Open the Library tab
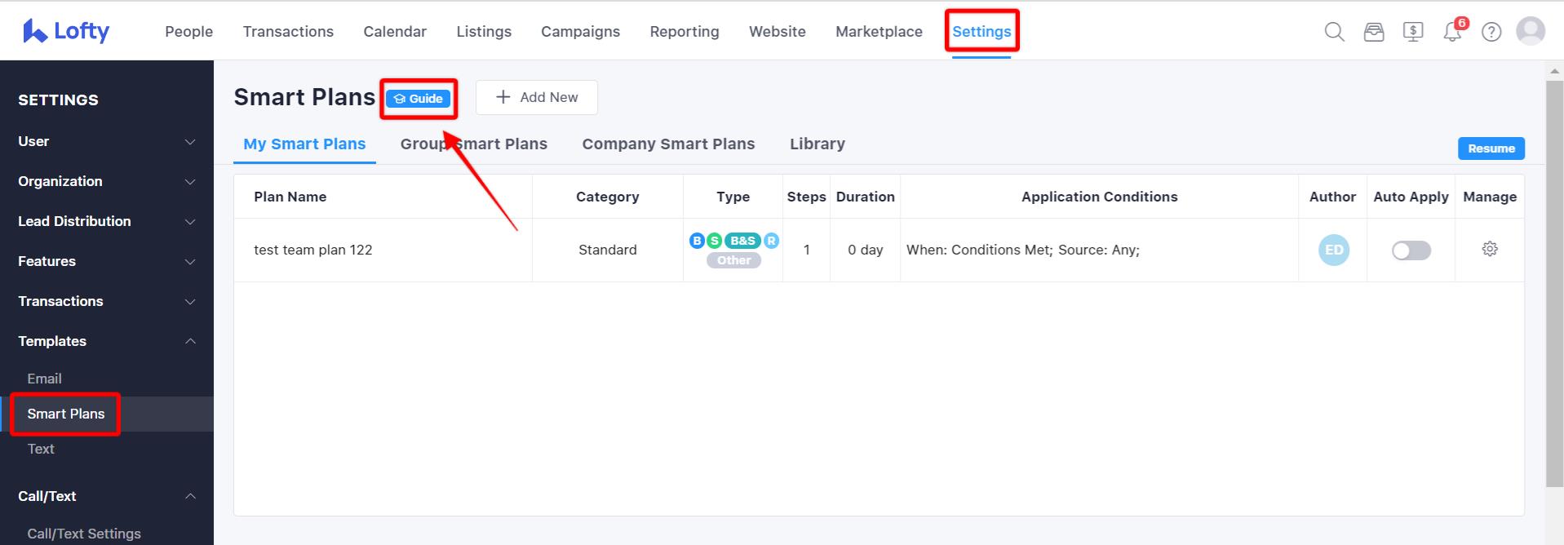Image resolution: width=1564 pixels, height=545 pixels. 817,144
